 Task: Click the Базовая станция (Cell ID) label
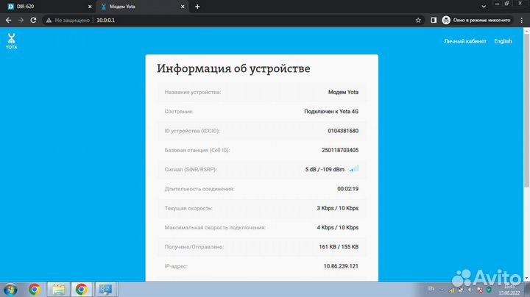pos(197,150)
